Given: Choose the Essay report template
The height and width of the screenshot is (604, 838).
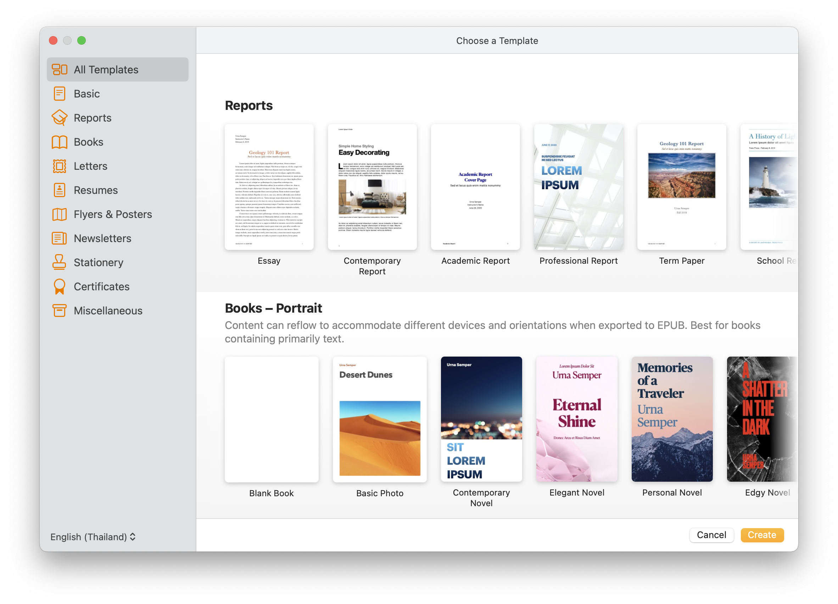Looking at the screenshot, I should point(269,187).
